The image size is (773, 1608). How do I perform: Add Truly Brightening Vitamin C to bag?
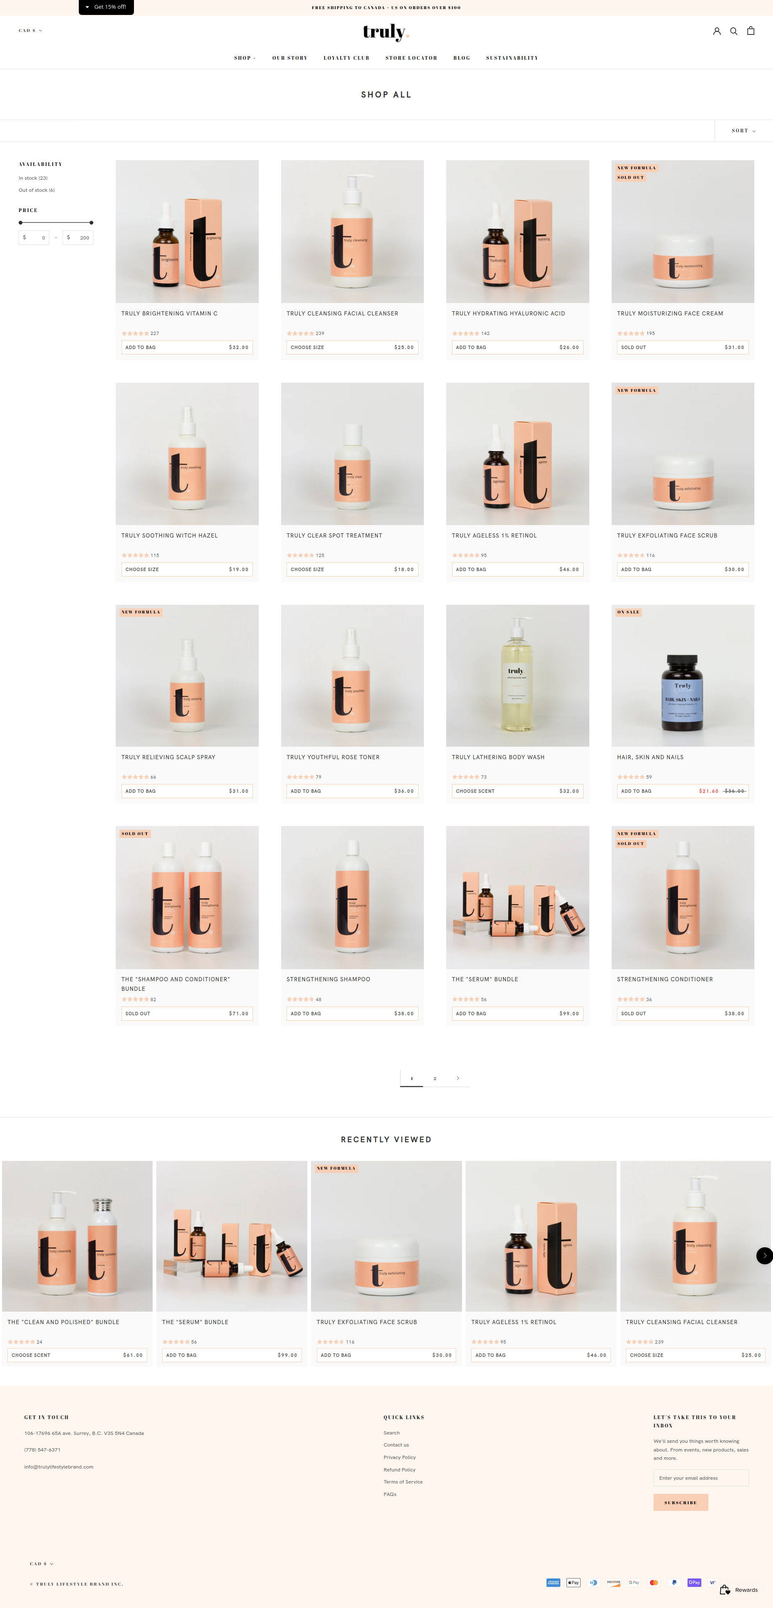[187, 347]
